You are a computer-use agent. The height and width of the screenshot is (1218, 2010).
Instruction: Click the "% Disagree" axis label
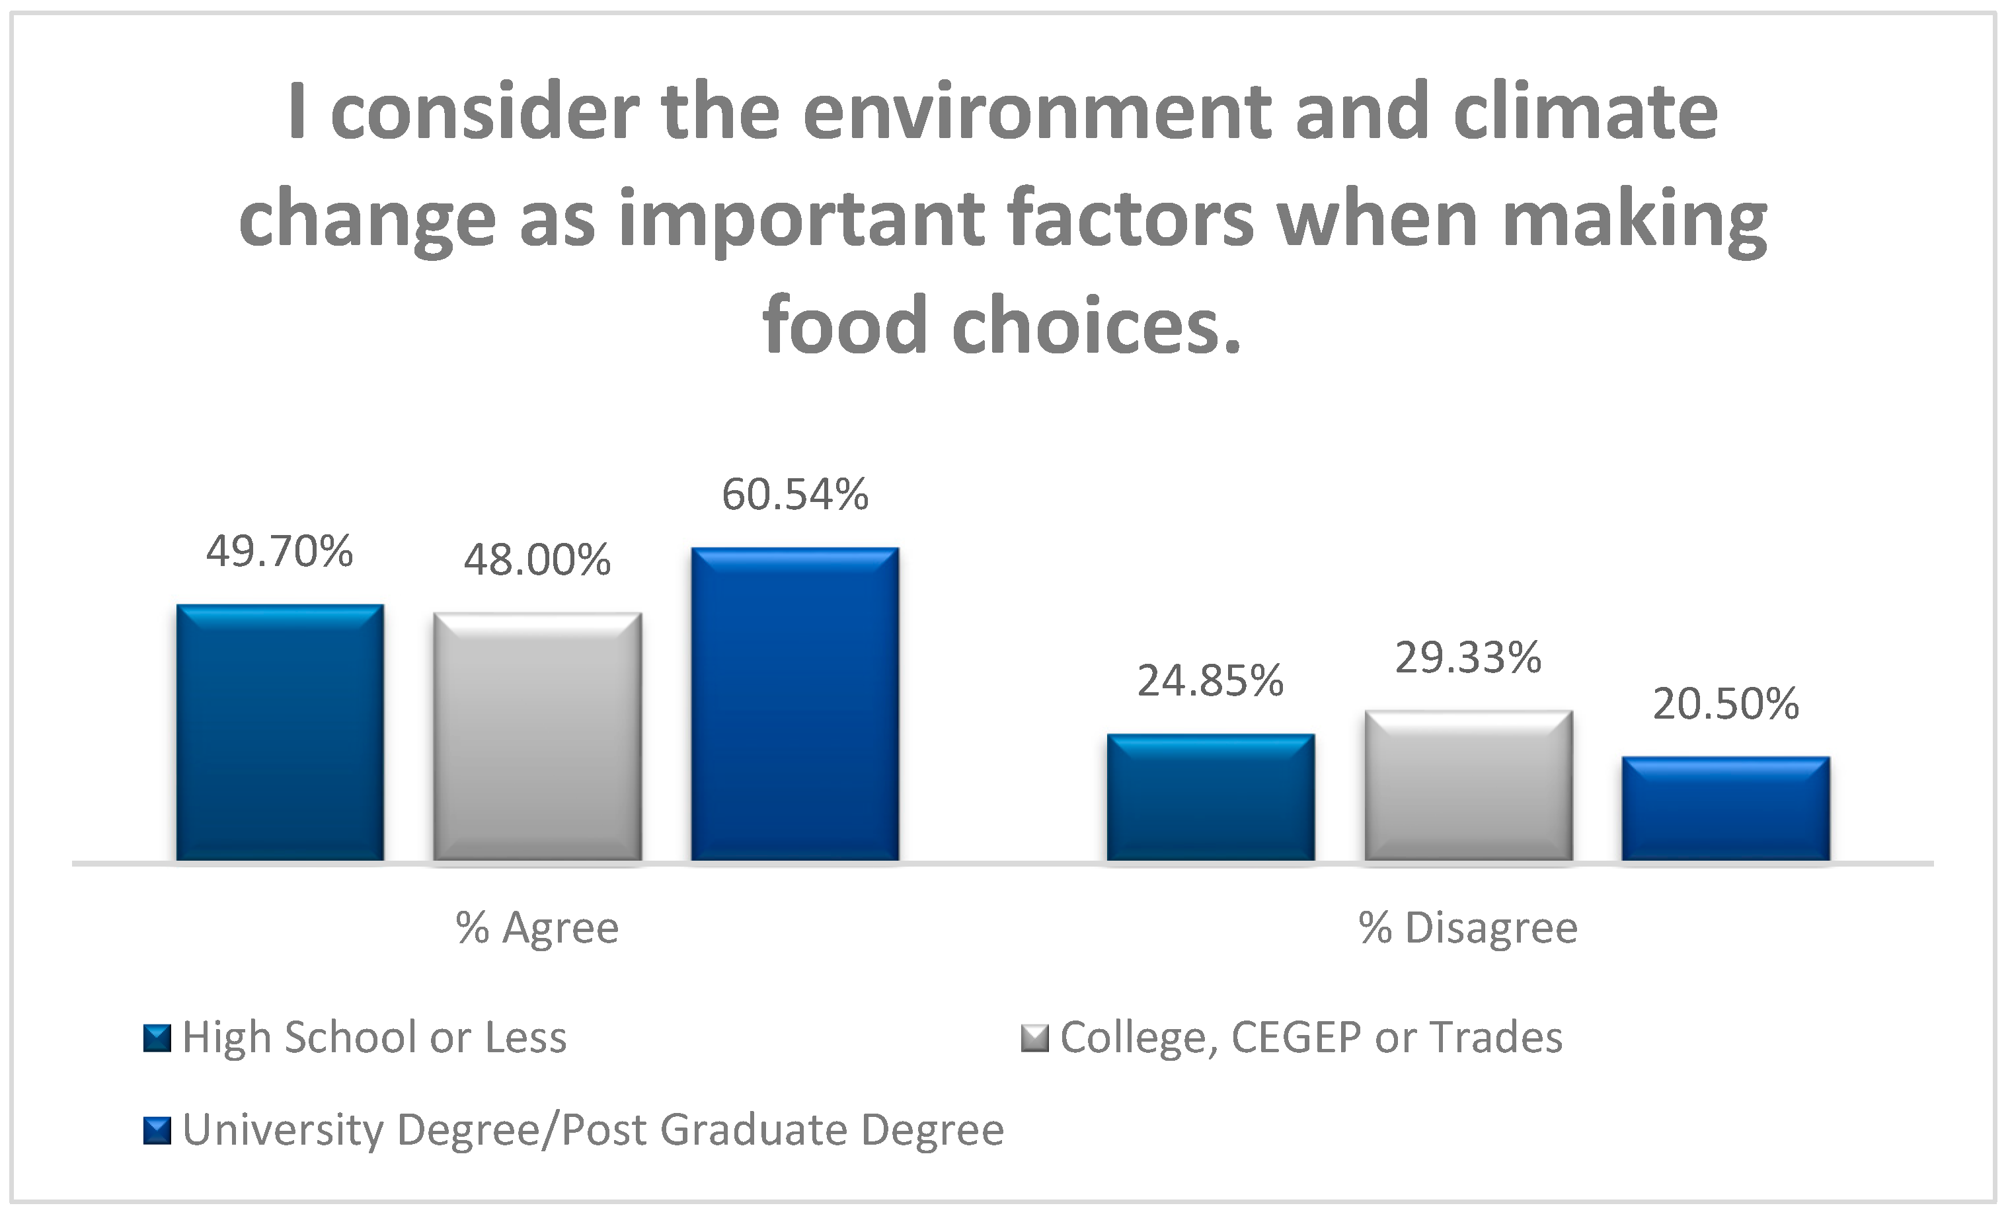point(1469,928)
